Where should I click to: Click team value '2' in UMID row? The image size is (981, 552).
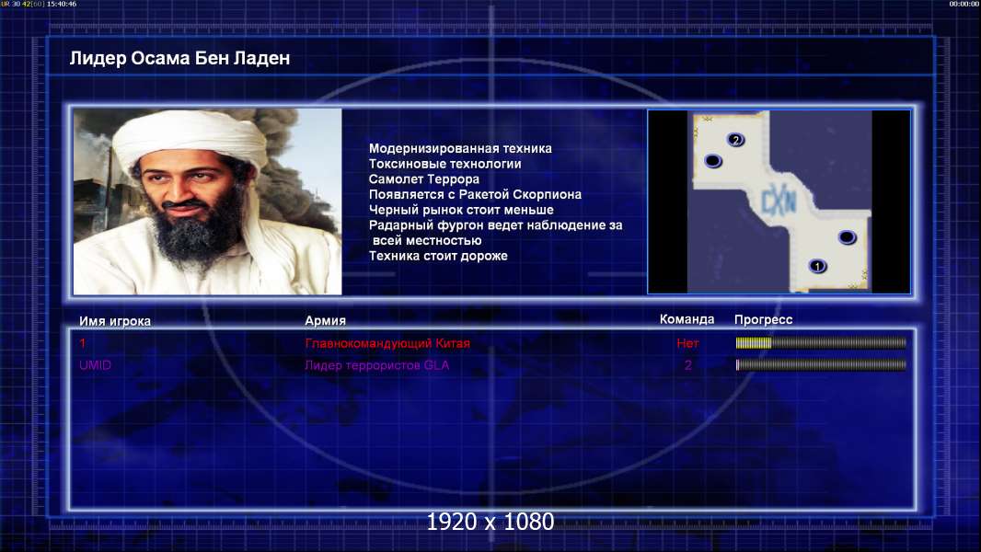[x=687, y=365]
